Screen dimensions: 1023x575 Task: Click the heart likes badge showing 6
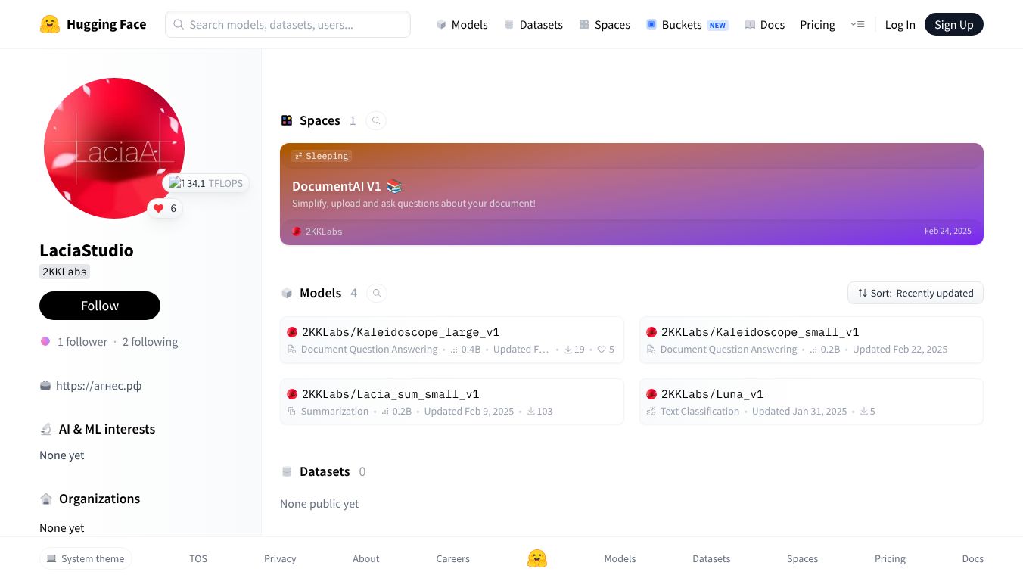(165, 208)
